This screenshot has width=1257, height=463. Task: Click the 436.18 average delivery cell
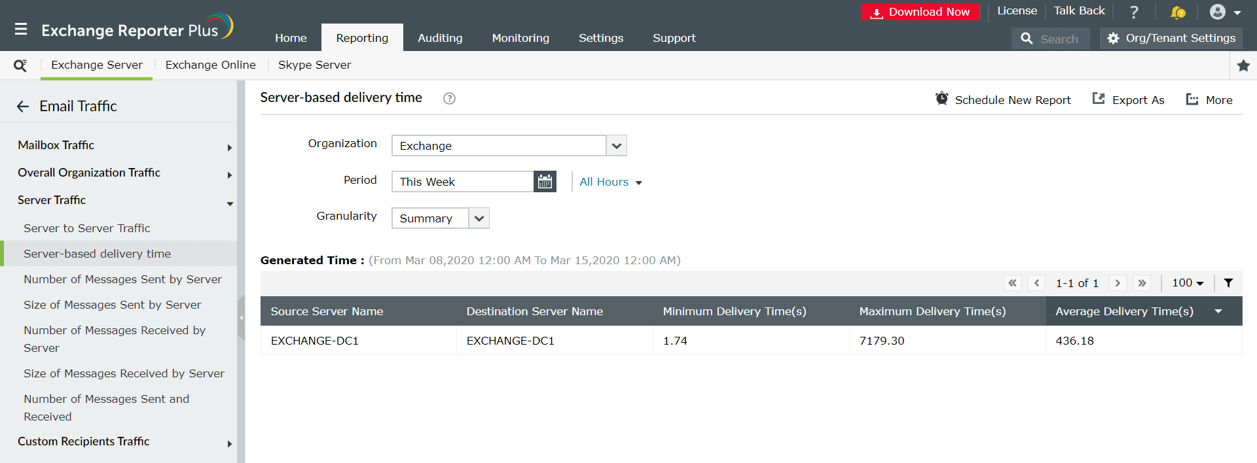pos(1144,341)
